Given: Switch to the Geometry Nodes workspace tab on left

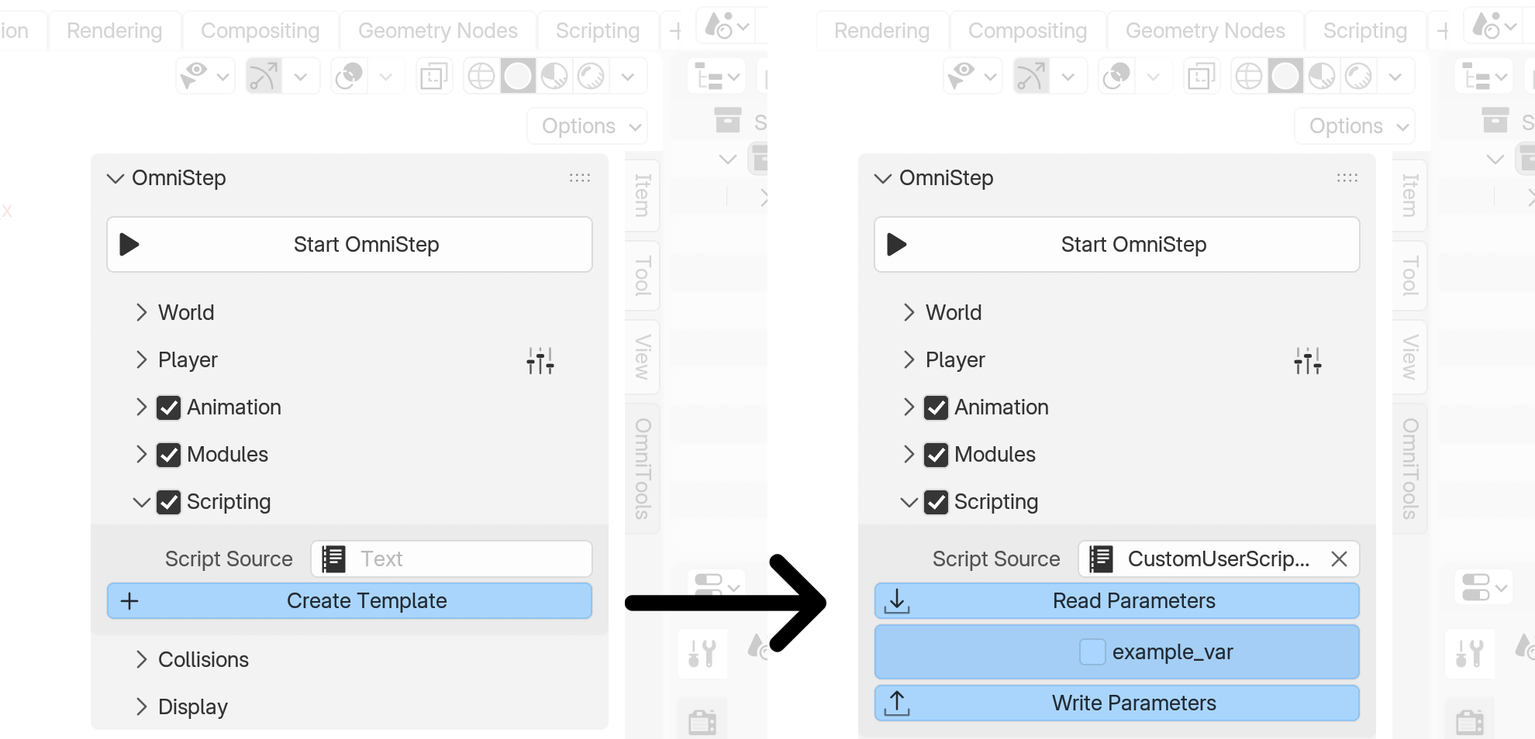Looking at the screenshot, I should 437,31.
